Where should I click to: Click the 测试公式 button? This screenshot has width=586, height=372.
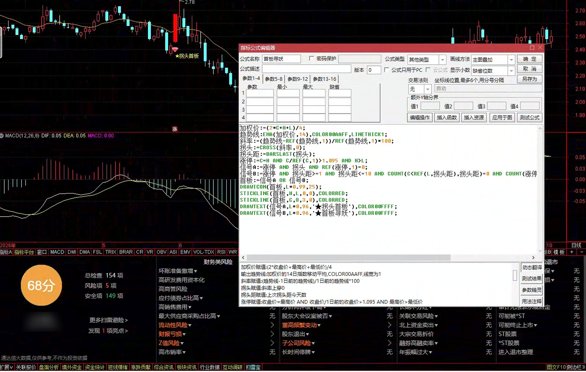[530, 117]
